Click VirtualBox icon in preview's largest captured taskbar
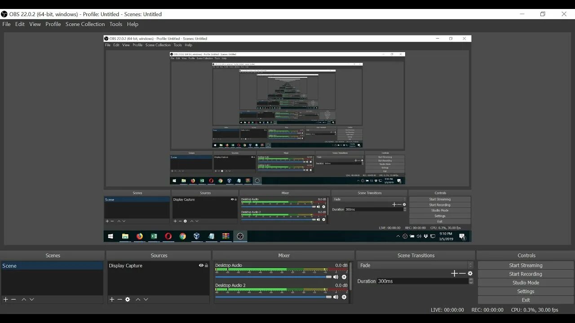 pyautogui.click(x=197, y=236)
